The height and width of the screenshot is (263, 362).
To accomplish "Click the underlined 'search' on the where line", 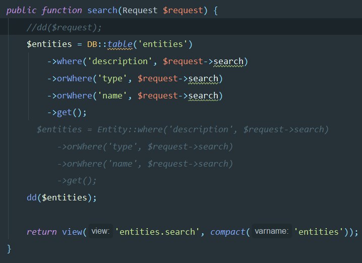I will 228,62.
